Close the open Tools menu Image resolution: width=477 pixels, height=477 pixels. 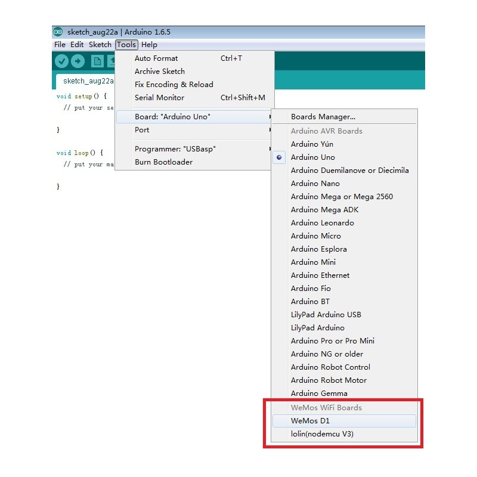click(x=126, y=45)
